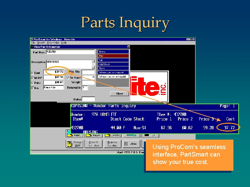Click the Cost value field
The height and width of the screenshot is (187, 250).
[x=54, y=72]
